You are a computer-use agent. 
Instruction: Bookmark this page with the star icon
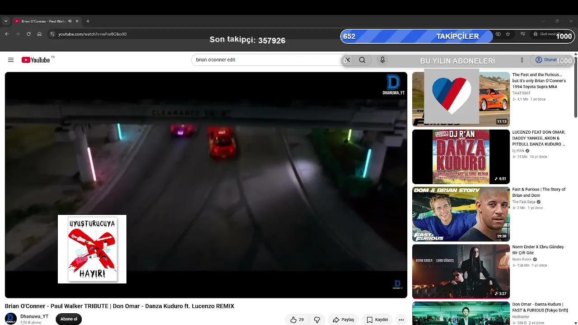point(508,34)
